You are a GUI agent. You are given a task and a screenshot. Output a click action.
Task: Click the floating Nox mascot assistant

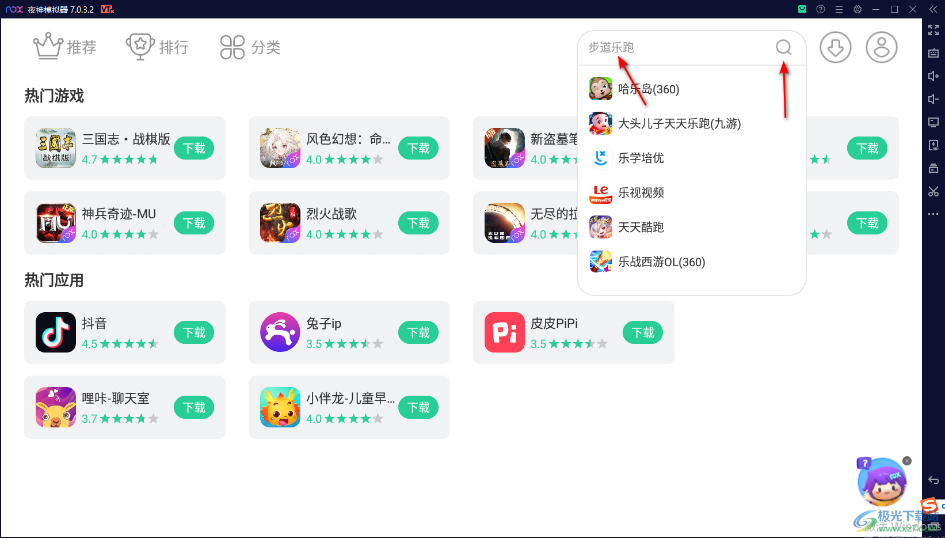pos(882,482)
